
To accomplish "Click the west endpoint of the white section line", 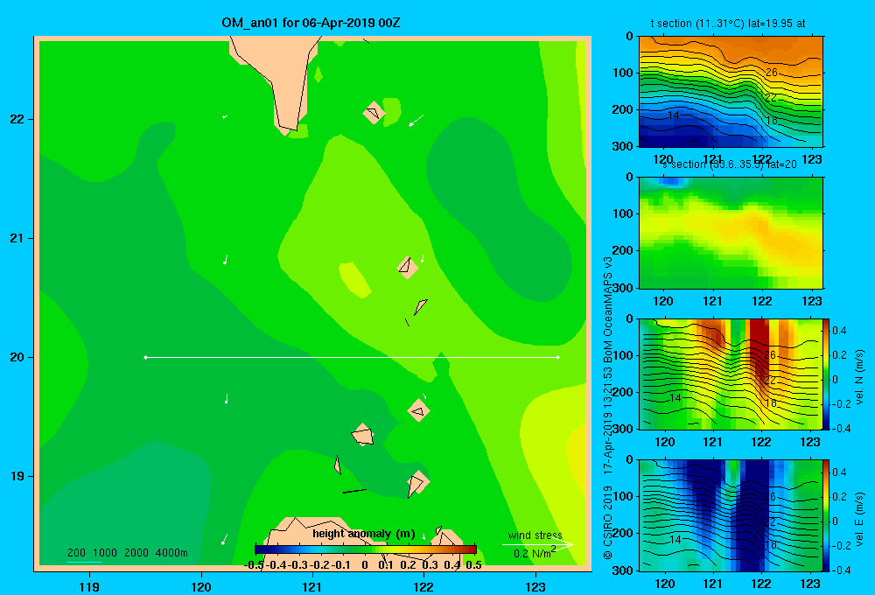I will click(145, 357).
